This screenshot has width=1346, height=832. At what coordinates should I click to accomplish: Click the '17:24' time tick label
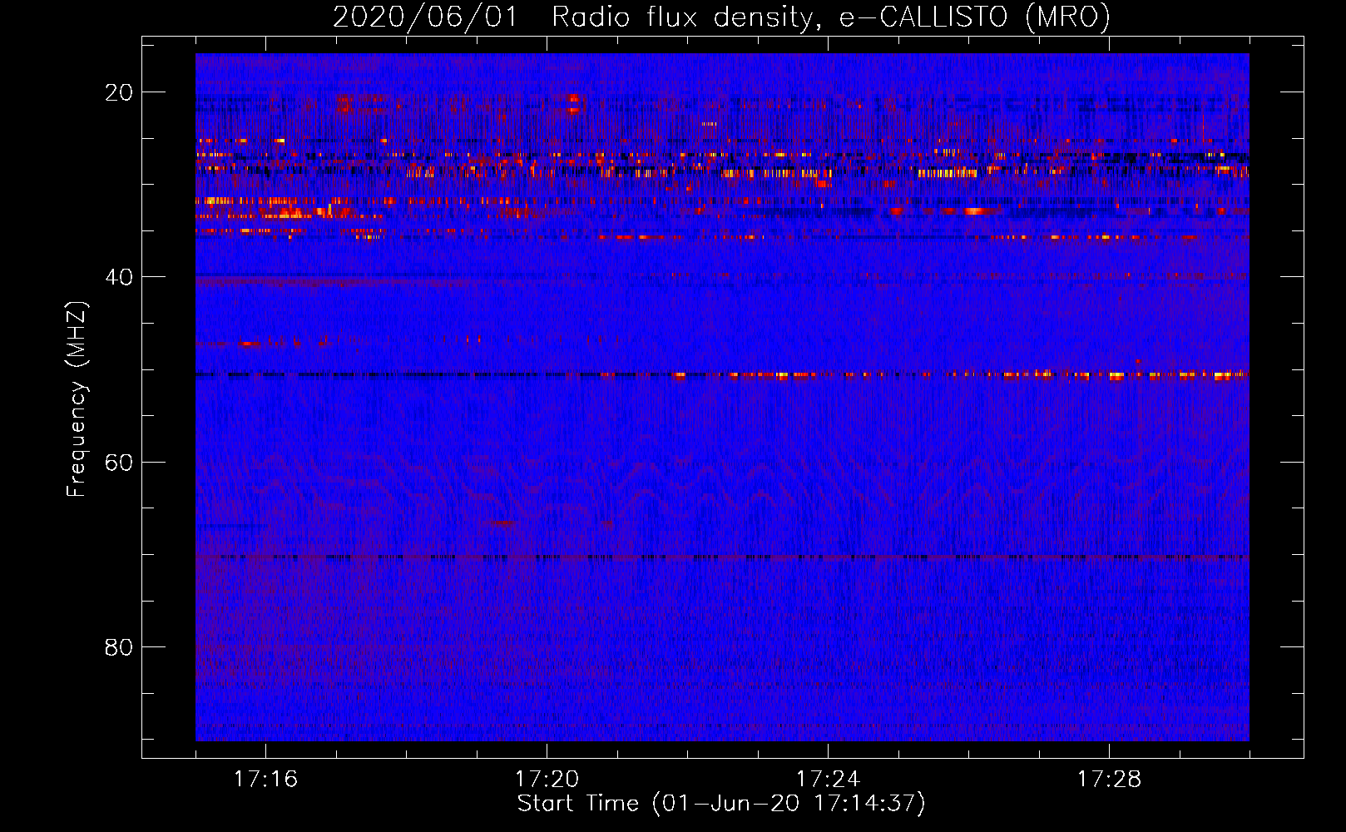(x=828, y=780)
